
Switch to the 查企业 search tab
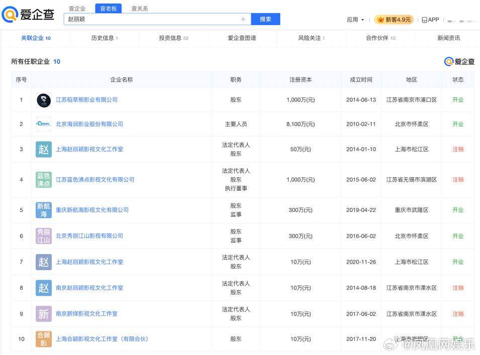point(77,9)
